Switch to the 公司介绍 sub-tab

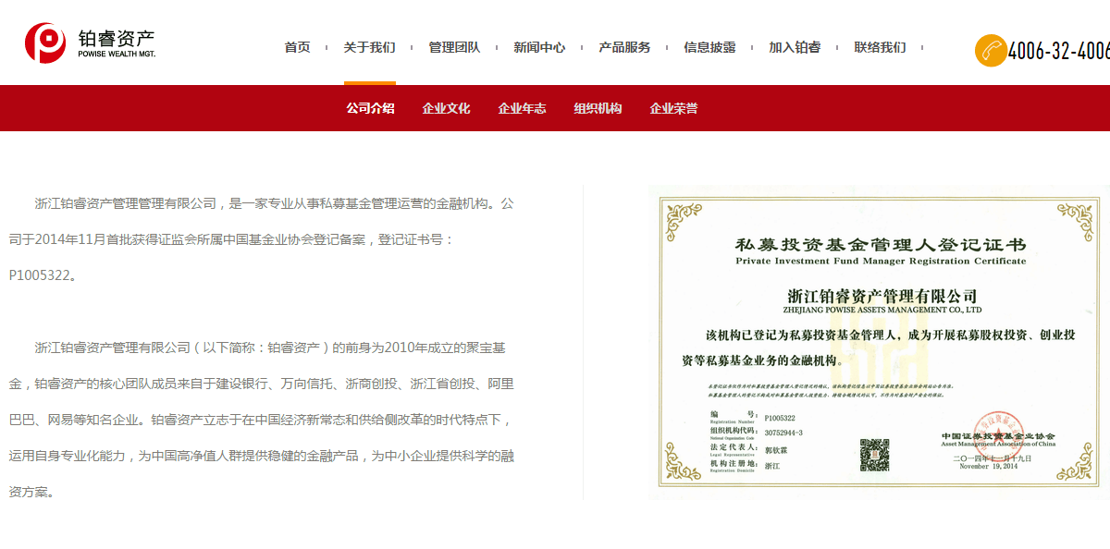pos(370,108)
